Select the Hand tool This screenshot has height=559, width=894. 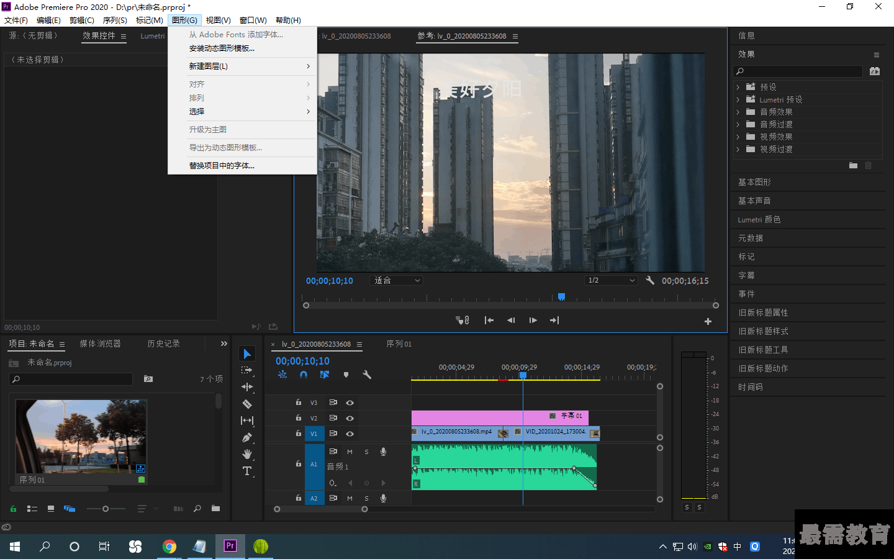247,454
